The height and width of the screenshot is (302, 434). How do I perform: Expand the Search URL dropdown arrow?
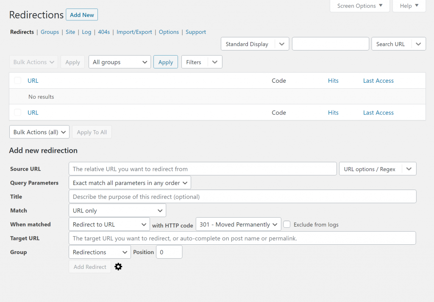pos(418,44)
